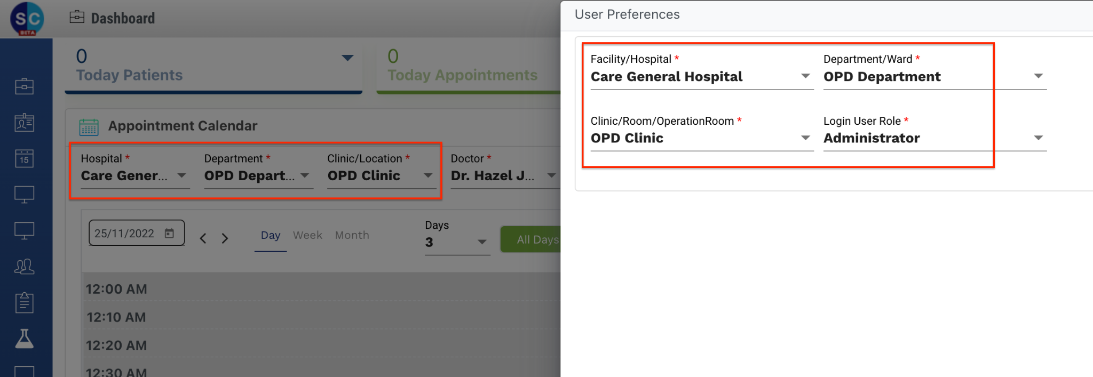Viewport: 1093px width, 377px height.
Task: Click the SC logo icon
Action: 27,19
